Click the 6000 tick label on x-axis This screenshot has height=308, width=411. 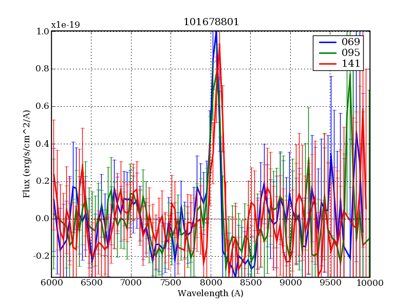pyautogui.click(x=51, y=283)
